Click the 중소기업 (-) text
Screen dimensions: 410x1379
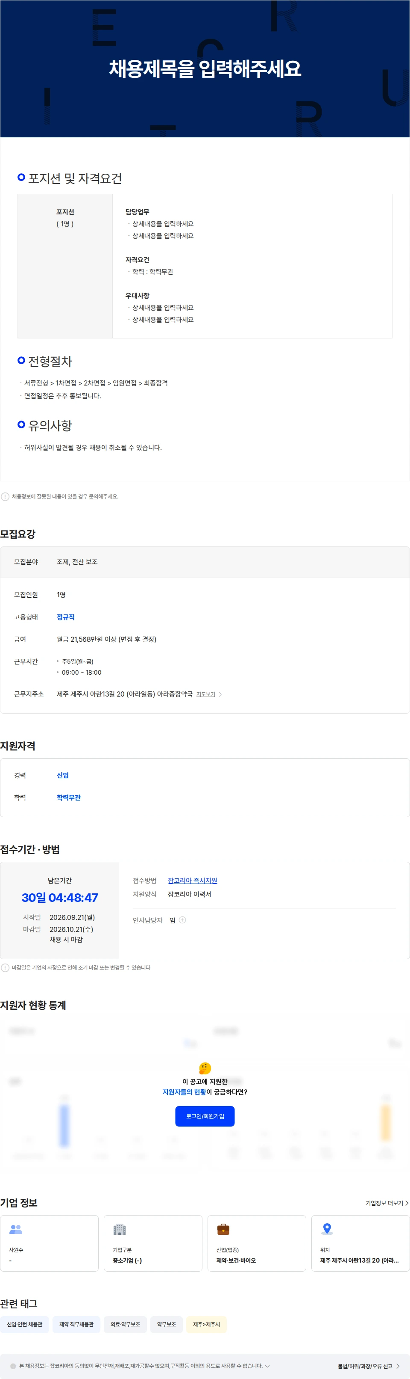click(127, 1260)
